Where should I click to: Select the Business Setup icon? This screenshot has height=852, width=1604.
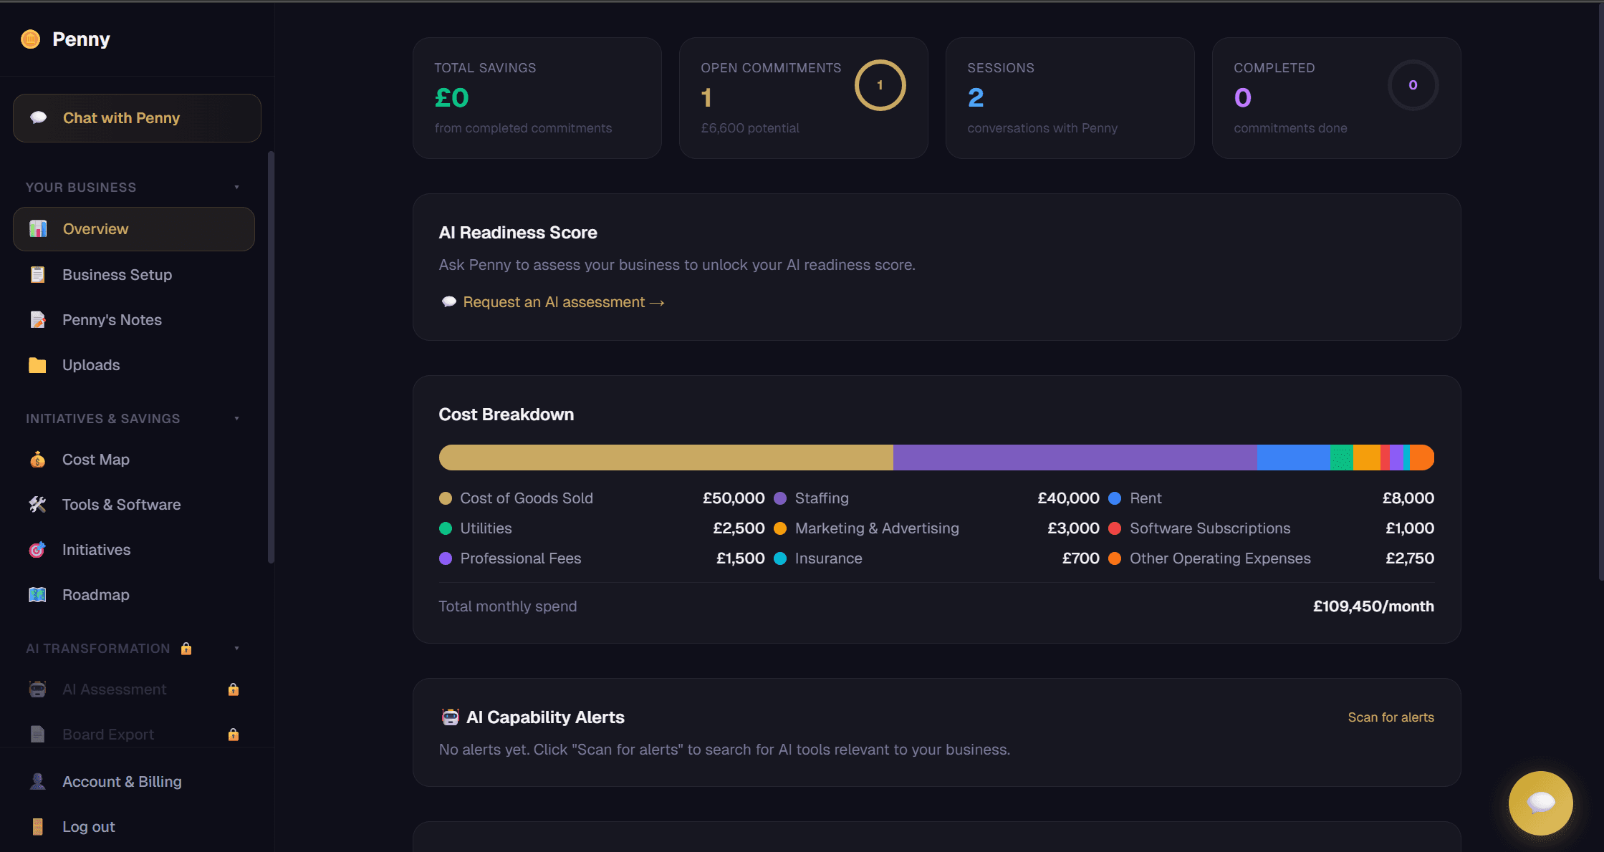[x=37, y=274]
